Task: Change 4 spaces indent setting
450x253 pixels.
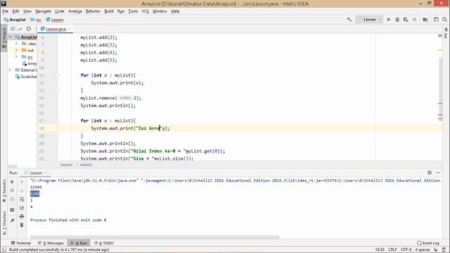Action: [423, 249]
